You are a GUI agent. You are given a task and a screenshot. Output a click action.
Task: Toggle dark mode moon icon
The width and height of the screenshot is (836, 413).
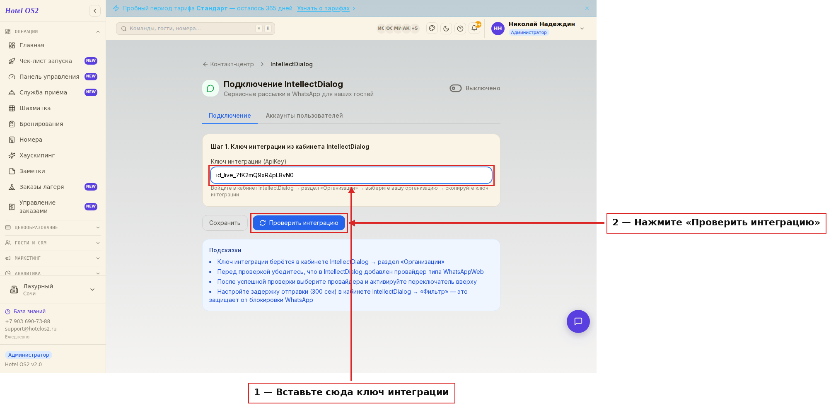coord(446,29)
